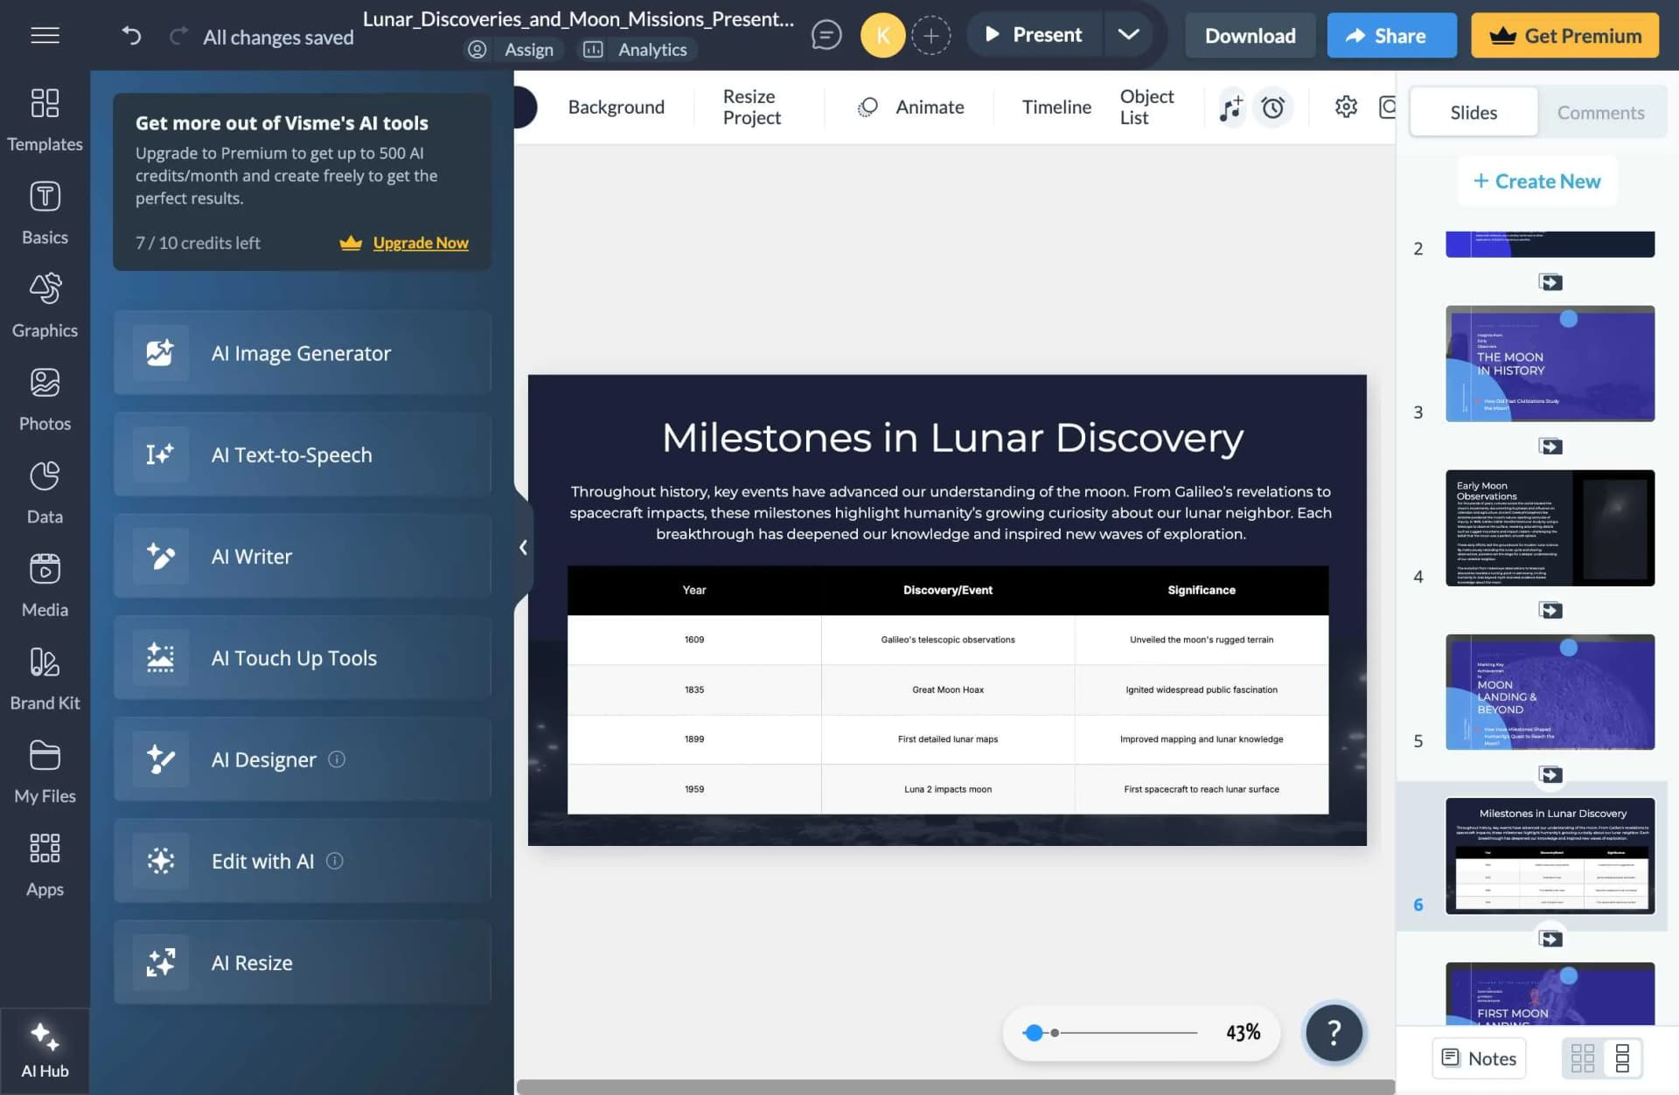This screenshot has height=1095, width=1679.
Task: Open transition settings below slide 3
Action: [x=1550, y=446]
